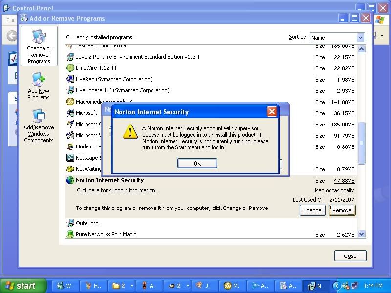Select the ModemXpe program icon
The image size is (391, 293).
click(x=70, y=146)
